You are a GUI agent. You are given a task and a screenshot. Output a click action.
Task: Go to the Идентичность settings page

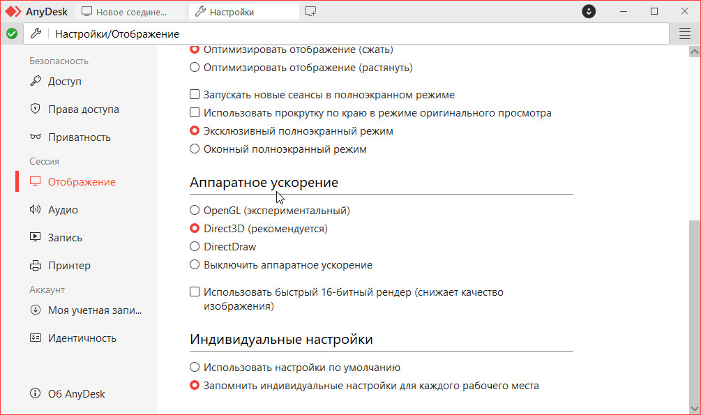(82, 338)
